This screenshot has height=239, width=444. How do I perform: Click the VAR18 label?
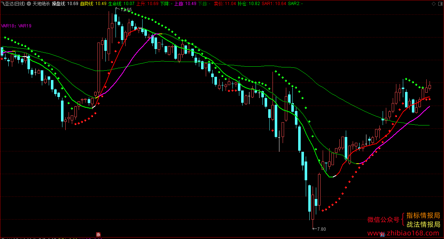[9, 26]
